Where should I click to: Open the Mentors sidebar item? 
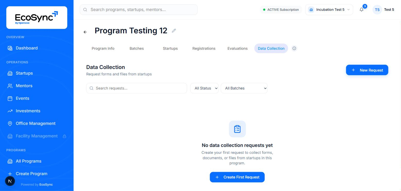tap(24, 86)
